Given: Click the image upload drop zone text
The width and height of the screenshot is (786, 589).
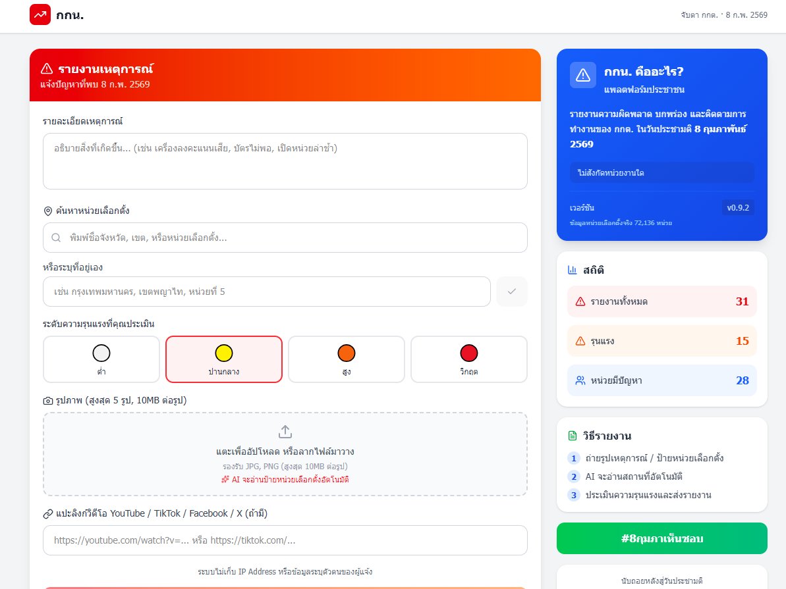Looking at the screenshot, I should pos(285,451).
